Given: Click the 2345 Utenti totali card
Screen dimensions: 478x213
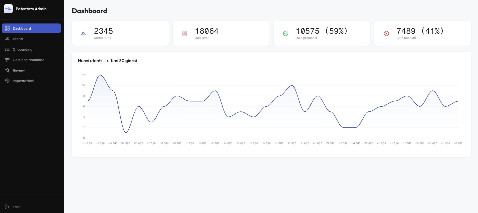Looking at the screenshot, I should [120, 33].
